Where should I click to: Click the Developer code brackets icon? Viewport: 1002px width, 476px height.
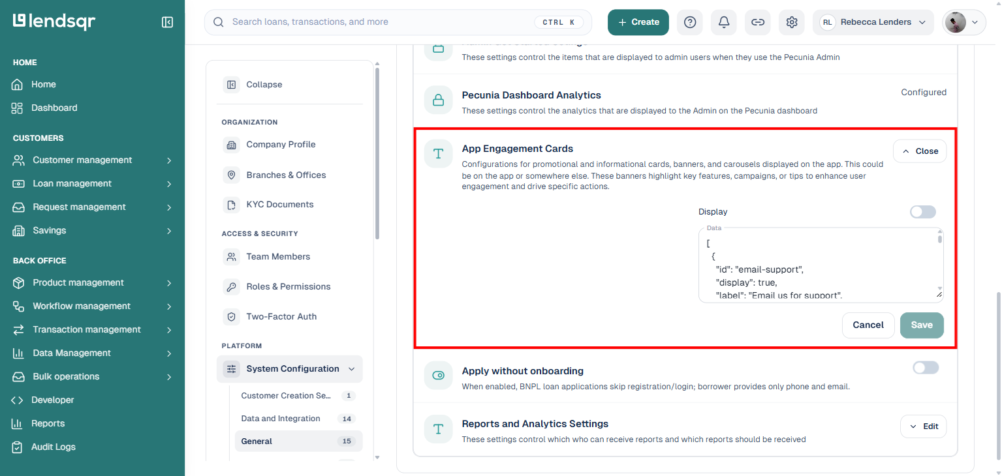(17, 400)
